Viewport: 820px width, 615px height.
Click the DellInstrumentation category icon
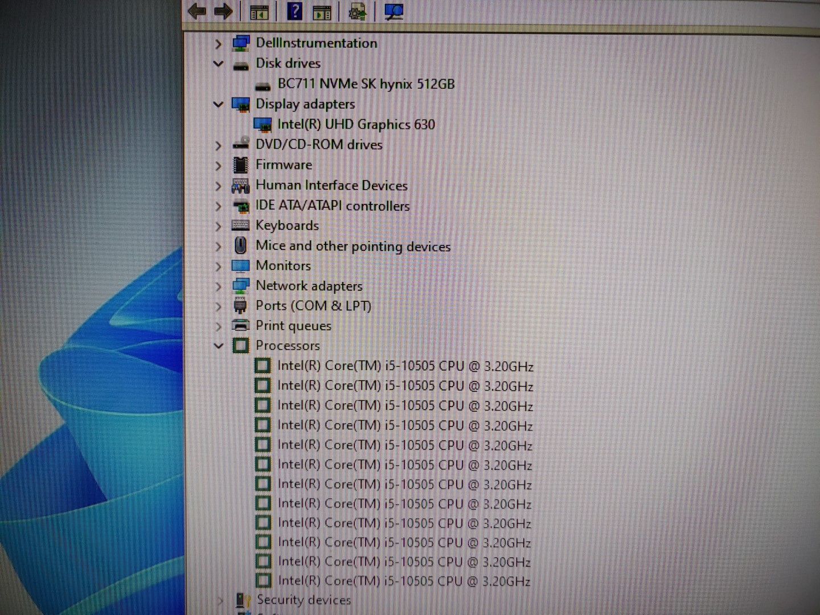click(241, 43)
